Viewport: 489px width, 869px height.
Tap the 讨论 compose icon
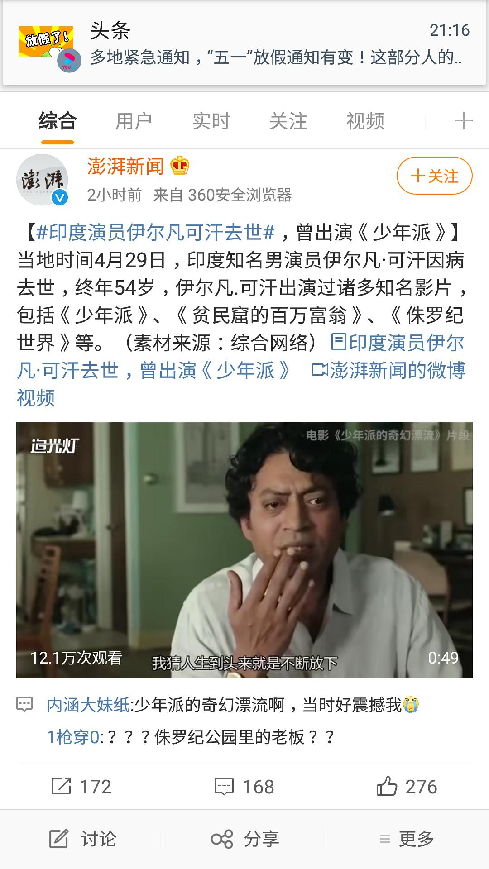point(59,839)
